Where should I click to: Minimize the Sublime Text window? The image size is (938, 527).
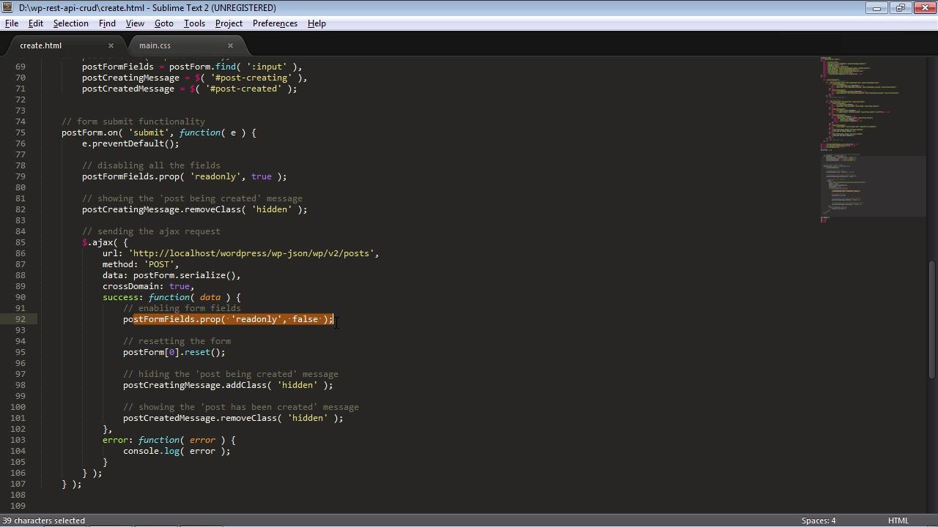[876, 7]
